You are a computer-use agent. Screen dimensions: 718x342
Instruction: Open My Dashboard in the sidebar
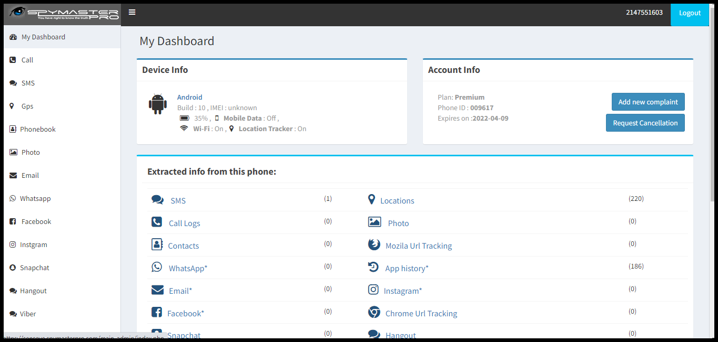(x=62, y=37)
